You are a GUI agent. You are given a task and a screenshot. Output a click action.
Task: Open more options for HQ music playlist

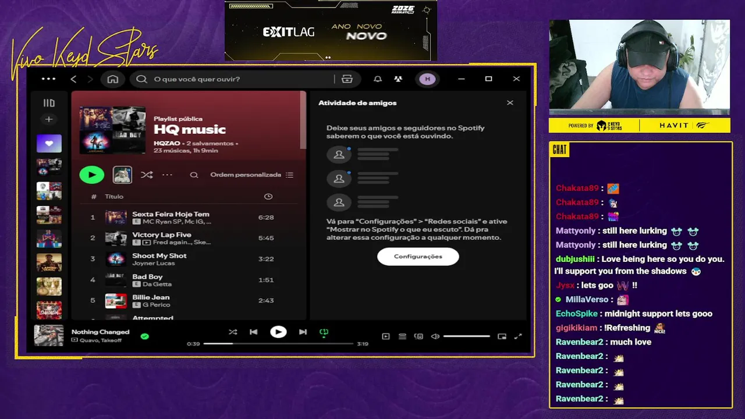pos(167,175)
